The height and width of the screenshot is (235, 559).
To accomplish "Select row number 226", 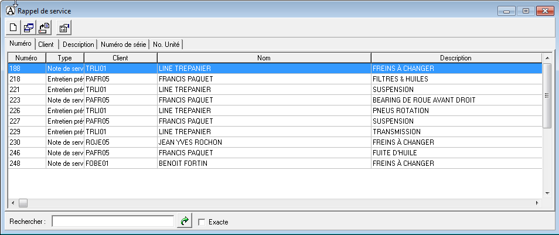I will point(275,111).
